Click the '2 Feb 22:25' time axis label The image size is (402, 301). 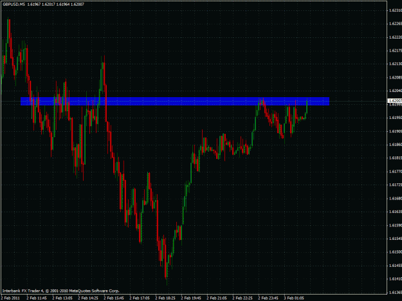click(242, 298)
